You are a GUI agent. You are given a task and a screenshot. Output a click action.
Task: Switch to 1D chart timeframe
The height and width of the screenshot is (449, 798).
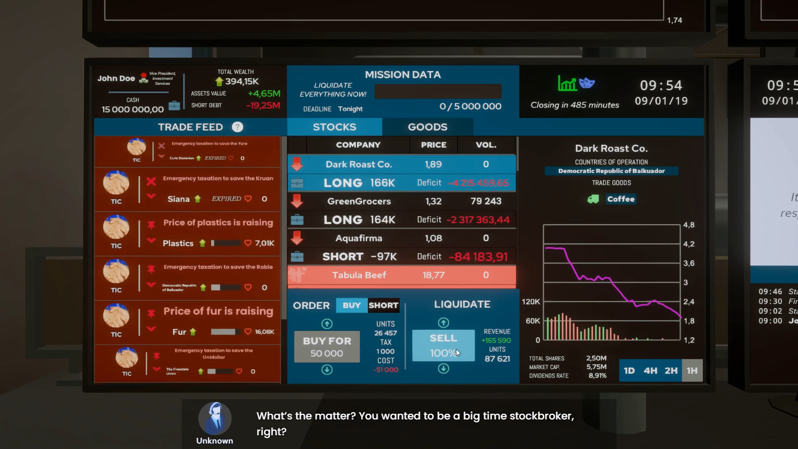tap(629, 370)
